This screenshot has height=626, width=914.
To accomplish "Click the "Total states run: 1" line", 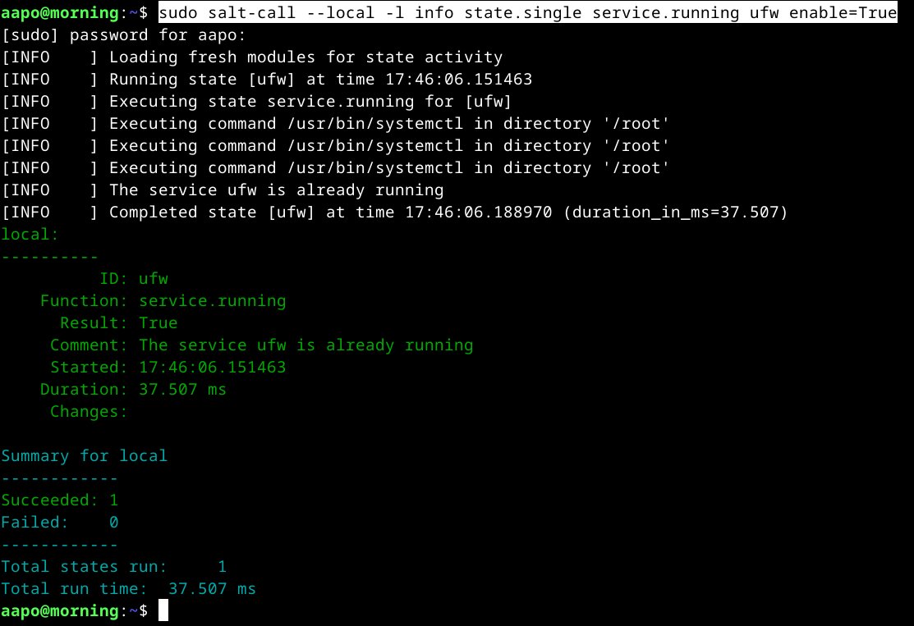I will [x=113, y=567].
